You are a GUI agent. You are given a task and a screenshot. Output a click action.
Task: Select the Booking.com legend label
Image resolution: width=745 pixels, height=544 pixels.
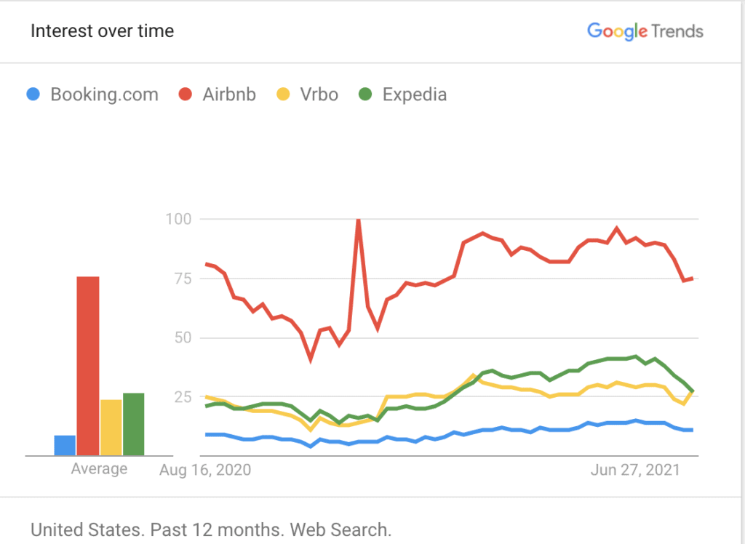tap(105, 95)
